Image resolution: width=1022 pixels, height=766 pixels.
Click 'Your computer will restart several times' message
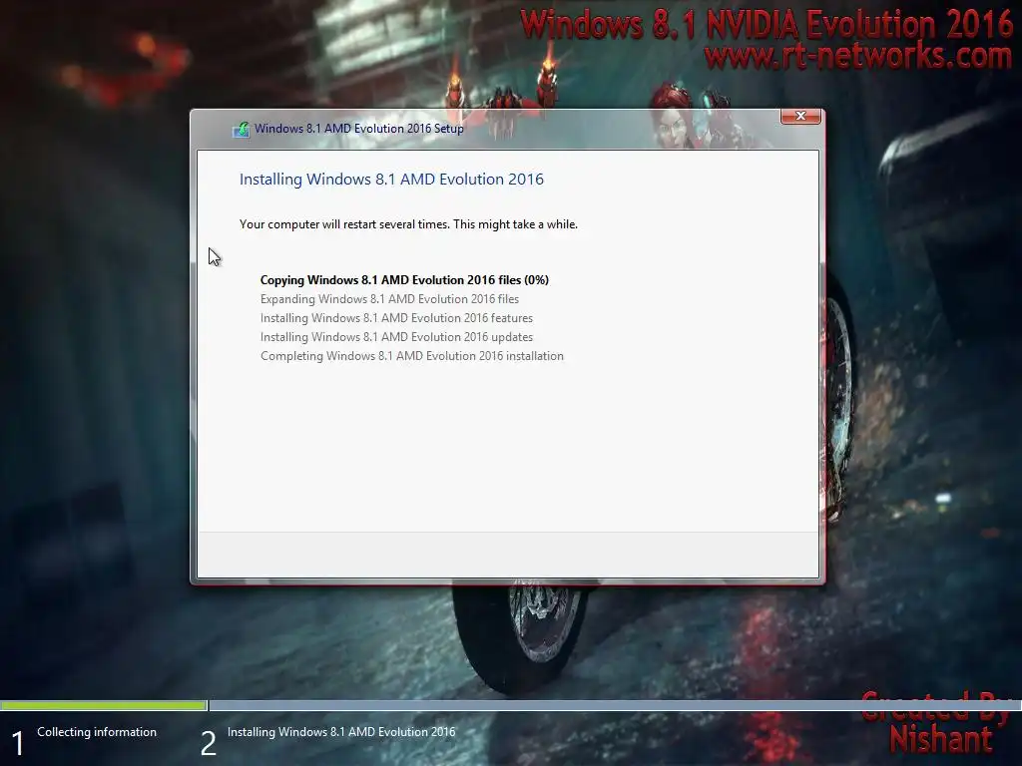[x=408, y=224]
